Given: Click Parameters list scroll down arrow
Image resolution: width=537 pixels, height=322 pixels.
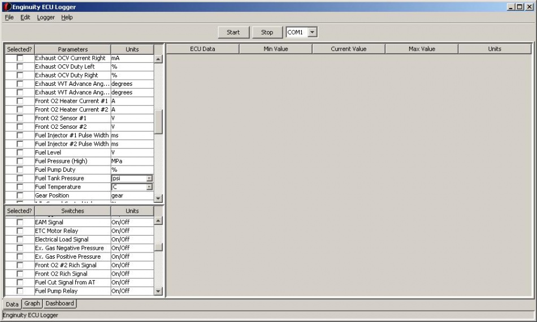Looking at the screenshot, I should tap(158, 198).
